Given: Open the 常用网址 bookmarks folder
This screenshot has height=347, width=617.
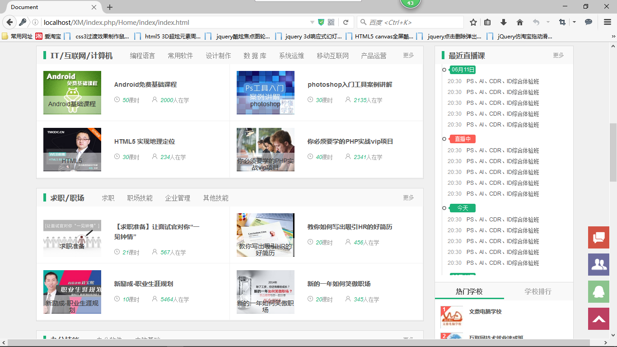Looking at the screenshot, I should (18, 36).
